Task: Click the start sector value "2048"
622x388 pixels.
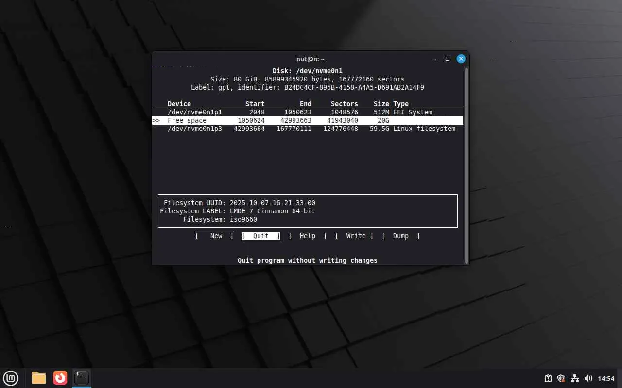Action: (x=257, y=112)
